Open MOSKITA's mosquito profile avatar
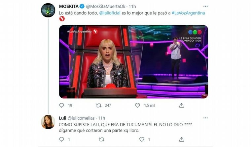 point(48,10)
